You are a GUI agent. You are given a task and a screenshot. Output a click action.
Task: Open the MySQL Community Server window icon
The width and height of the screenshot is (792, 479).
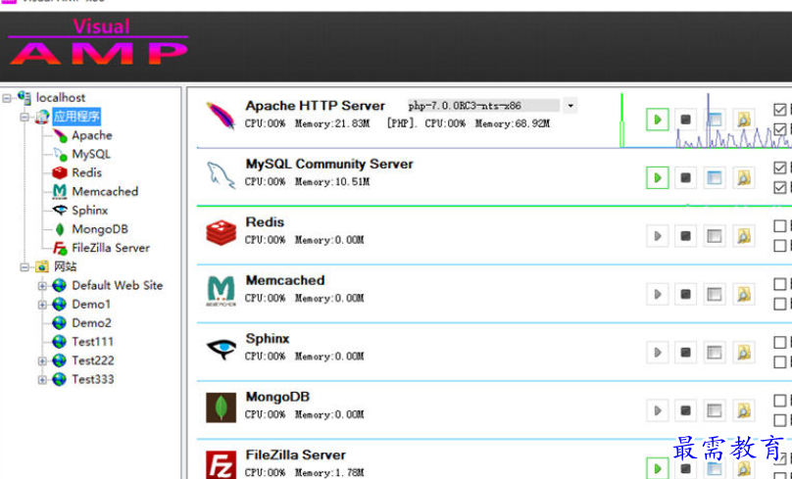tap(715, 177)
